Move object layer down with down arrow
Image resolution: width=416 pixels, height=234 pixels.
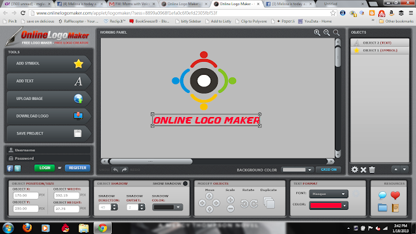tap(404, 170)
